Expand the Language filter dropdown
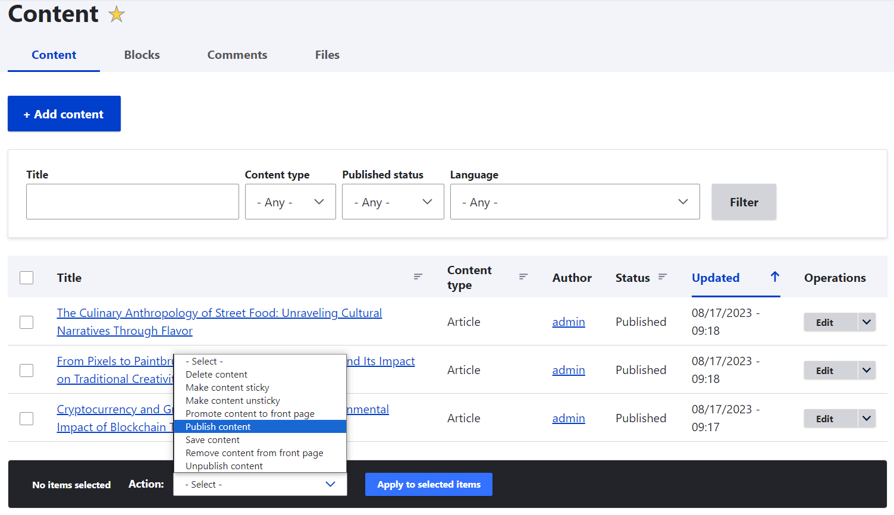894x515 pixels. [x=575, y=202]
